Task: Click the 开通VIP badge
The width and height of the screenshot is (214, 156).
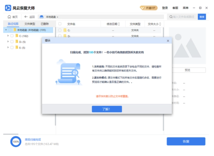Action: click(148, 8)
